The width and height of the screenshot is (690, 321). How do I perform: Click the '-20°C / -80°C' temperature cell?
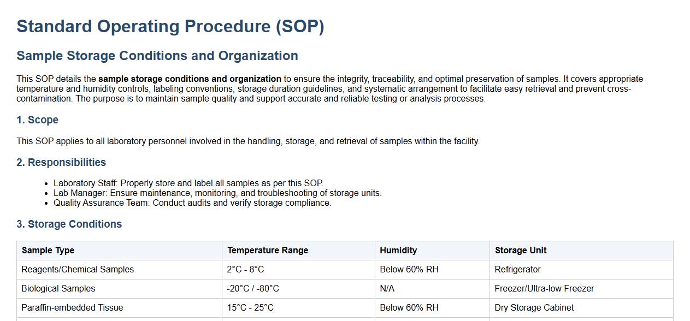[253, 288]
